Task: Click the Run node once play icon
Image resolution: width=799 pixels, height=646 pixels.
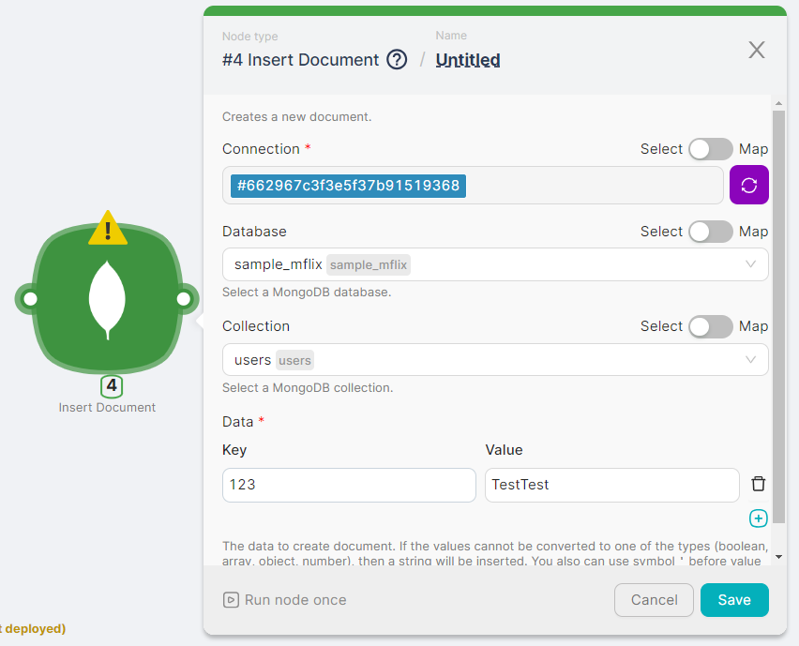Action: coord(231,600)
